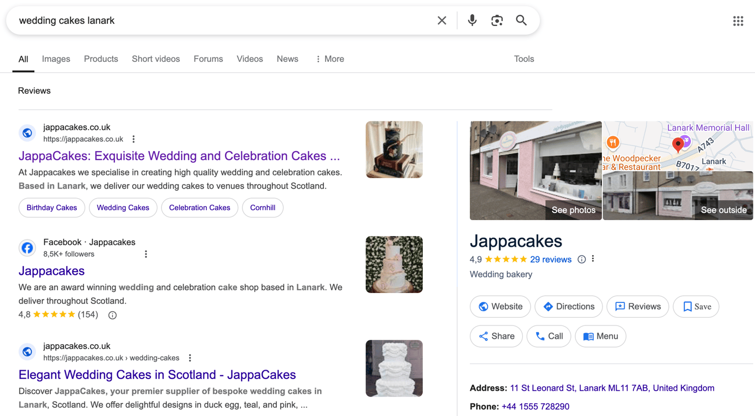Click the Facebook favicon on the Jappacakes result
The width and height of the screenshot is (755, 416).
27,248
